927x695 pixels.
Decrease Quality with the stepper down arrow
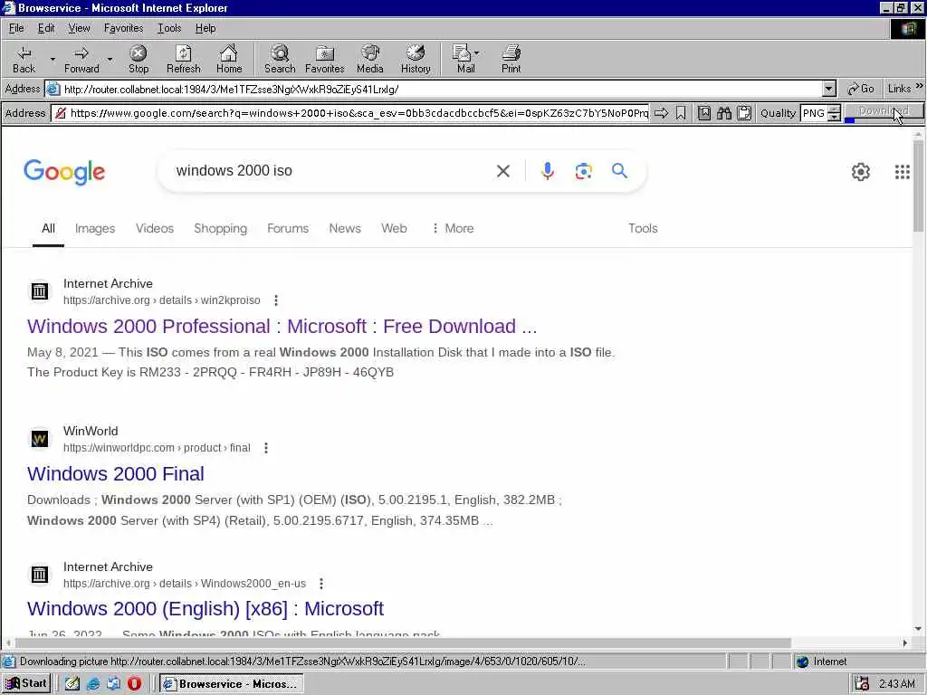coord(834,117)
